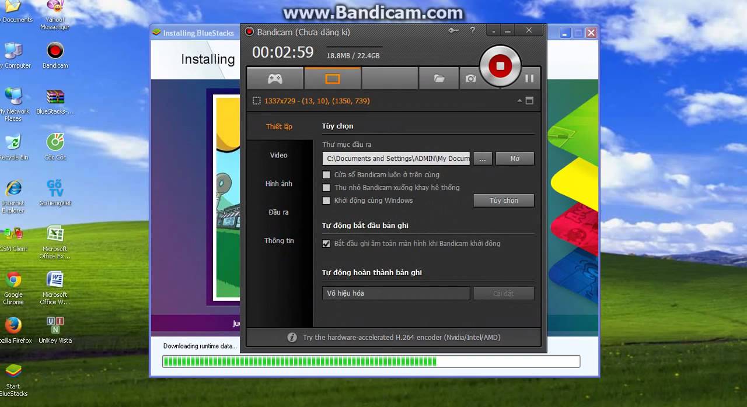
Task: Uncheck 'Bắt đầu ghi âm toàn màn hình' checkbox
Action: 326,244
